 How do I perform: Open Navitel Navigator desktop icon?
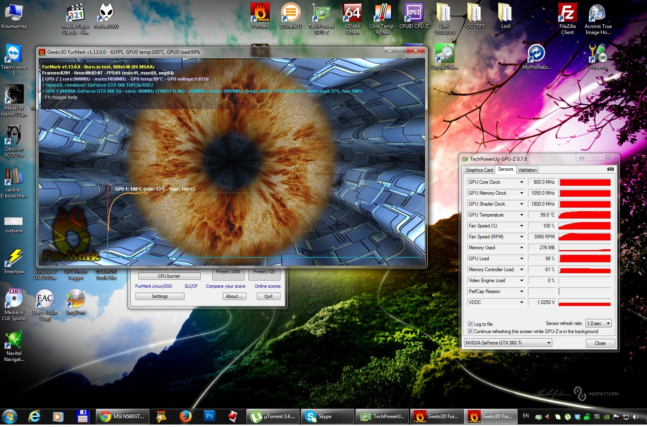click(14, 346)
